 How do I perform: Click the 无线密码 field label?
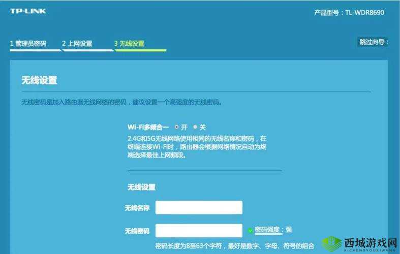coord(137,231)
